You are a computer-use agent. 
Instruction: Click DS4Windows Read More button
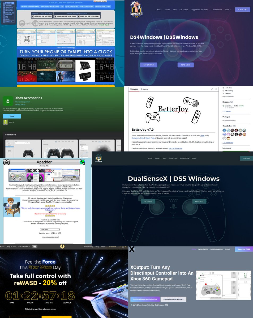[x=186, y=65]
